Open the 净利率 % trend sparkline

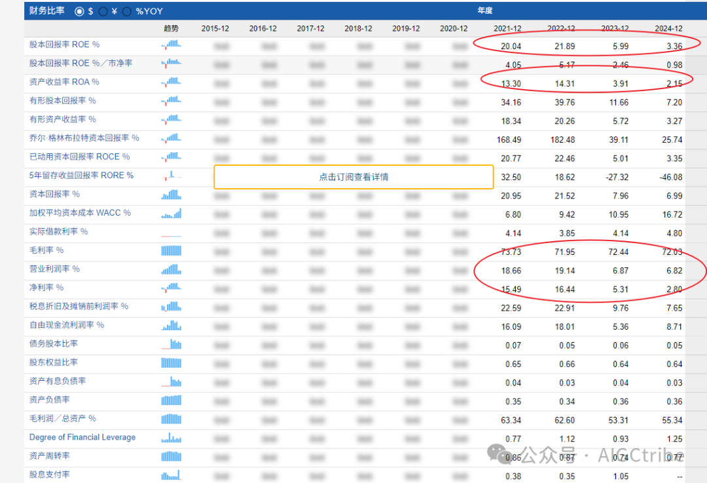[x=172, y=288]
